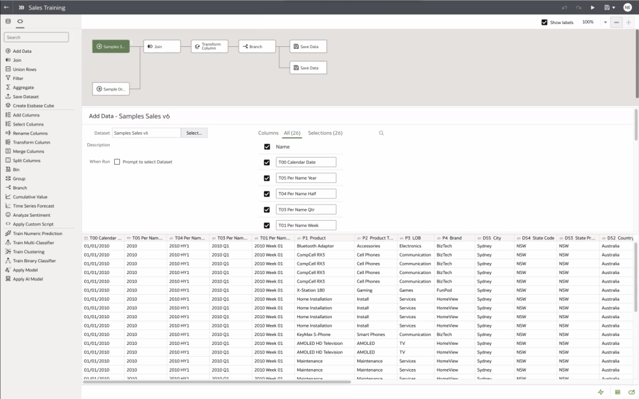Viewport: 639px width, 399px height.
Task: Open the Filter step tool
Action: tap(20, 78)
